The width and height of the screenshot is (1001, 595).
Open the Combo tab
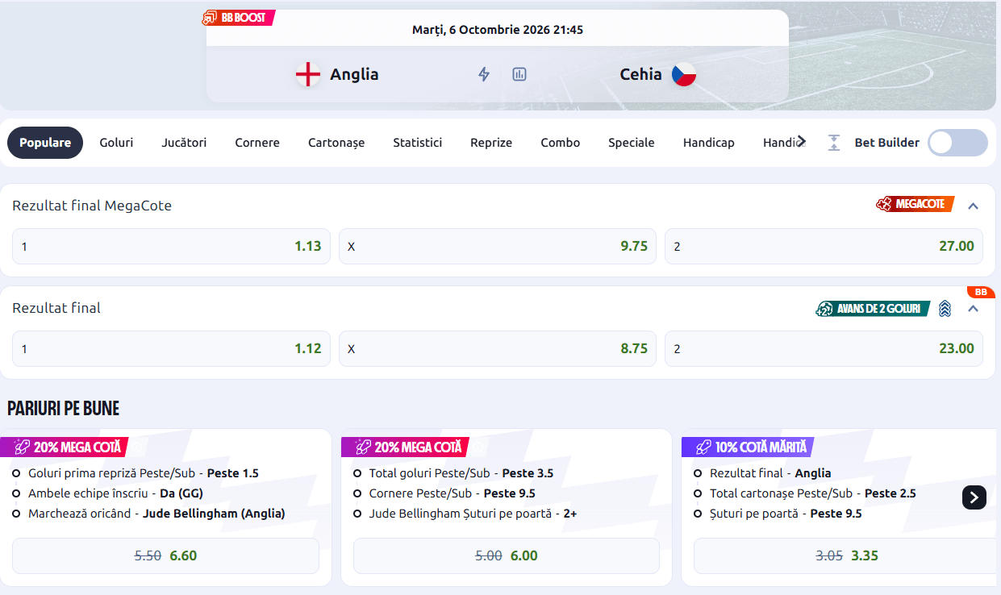click(x=561, y=143)
